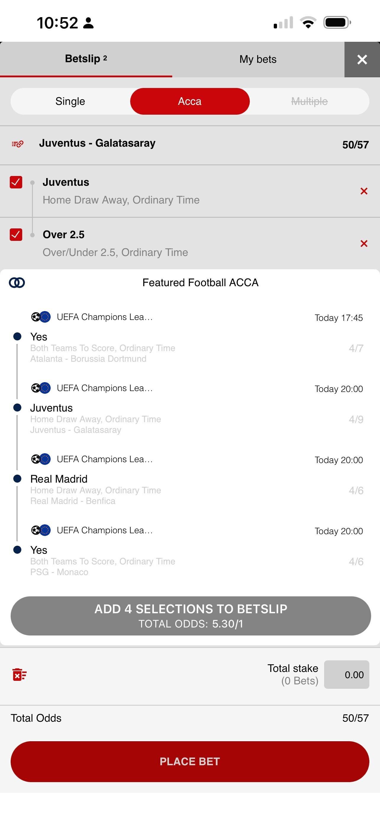Tap the Champions League icon for PSG - Monaco
This screenshot has width=380, height=823.
(41, 530)
